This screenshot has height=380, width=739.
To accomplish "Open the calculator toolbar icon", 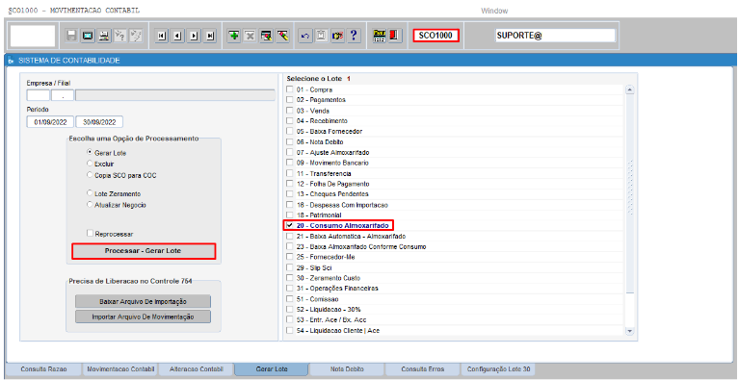I will (379, 36).
